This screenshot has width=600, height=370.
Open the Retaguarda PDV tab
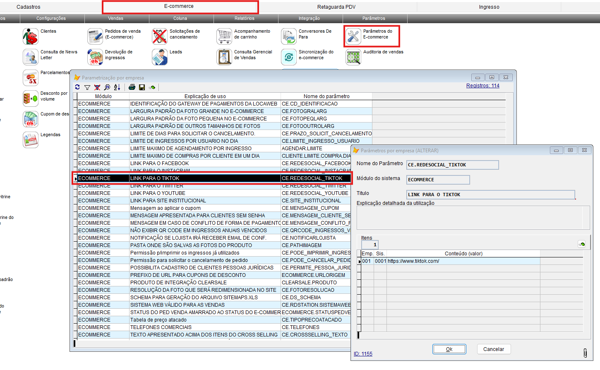click(336, 7)
